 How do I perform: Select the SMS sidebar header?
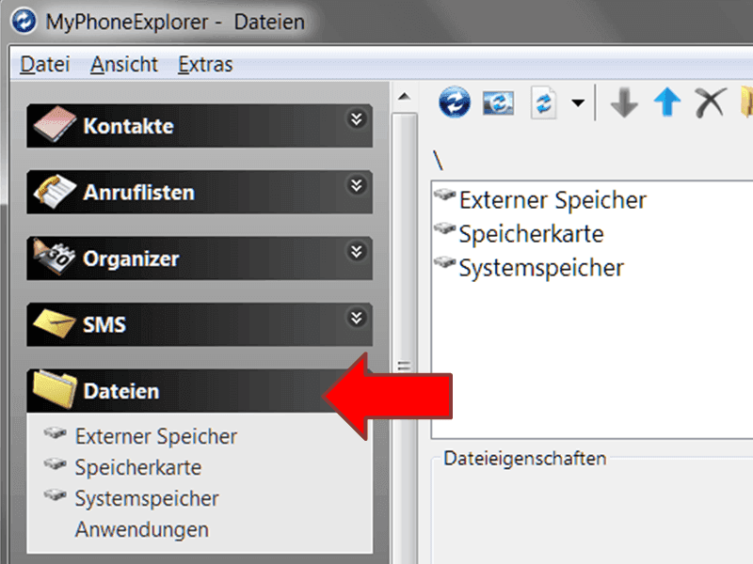coord(200,324)
